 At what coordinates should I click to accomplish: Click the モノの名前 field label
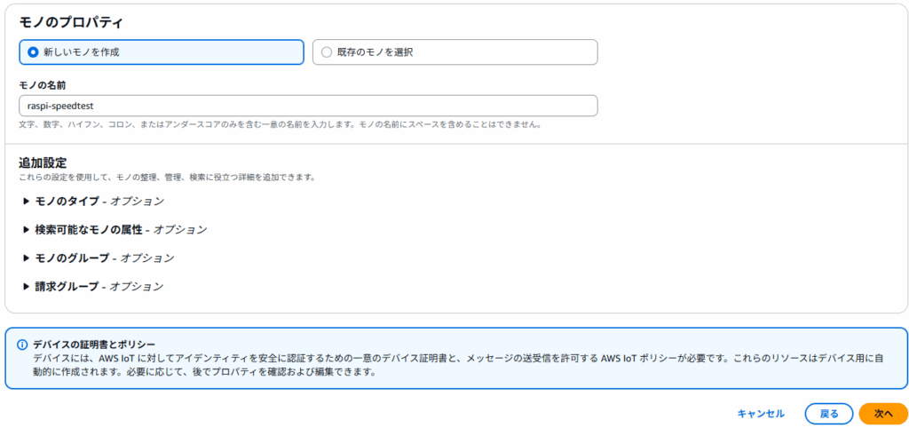tap(43, 84)
